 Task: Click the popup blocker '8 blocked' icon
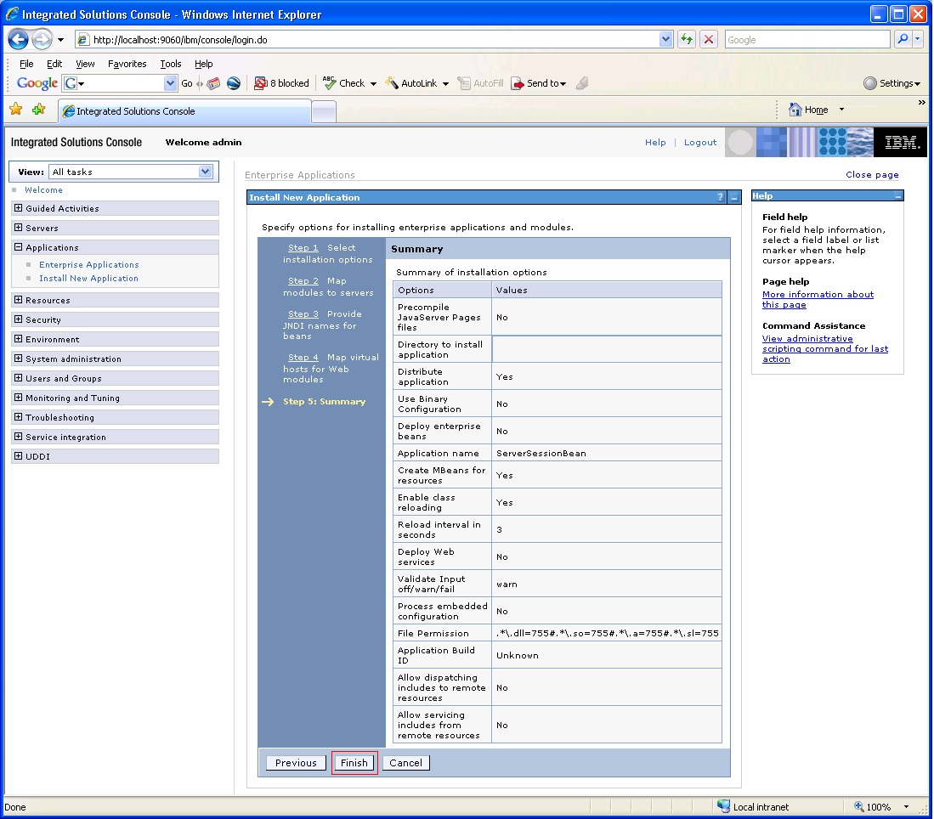[x=260, y=83]
